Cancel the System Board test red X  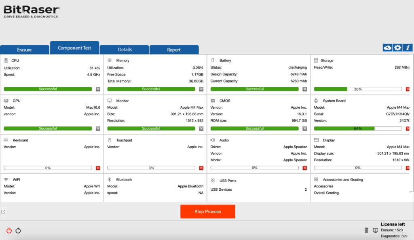click(x=408, y=128)
